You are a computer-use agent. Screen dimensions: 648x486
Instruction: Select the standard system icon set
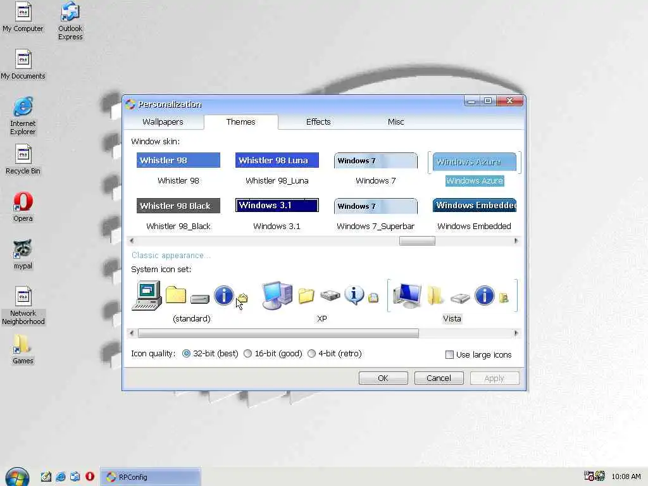(x=191, y=302)
